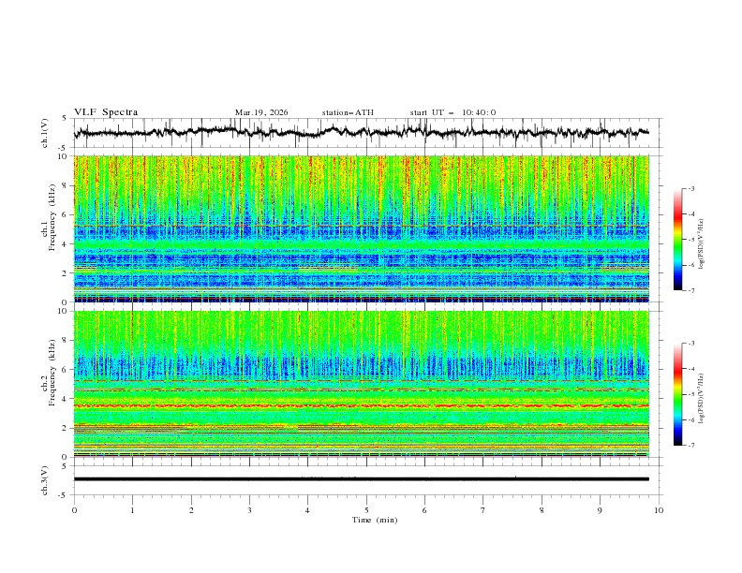Screen dimensions: 742x573
Task: Click the 'VLF Spectra' title text
Action: pyautogui.click(x=106, y=112)
